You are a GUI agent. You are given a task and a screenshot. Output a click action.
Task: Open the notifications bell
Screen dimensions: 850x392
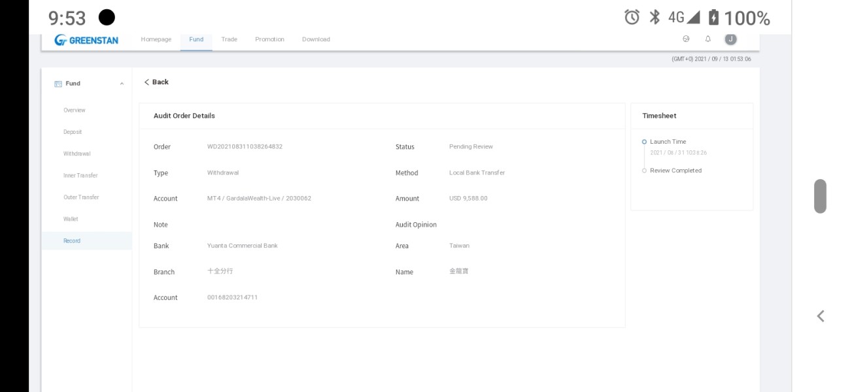click(x=707, y=39)
